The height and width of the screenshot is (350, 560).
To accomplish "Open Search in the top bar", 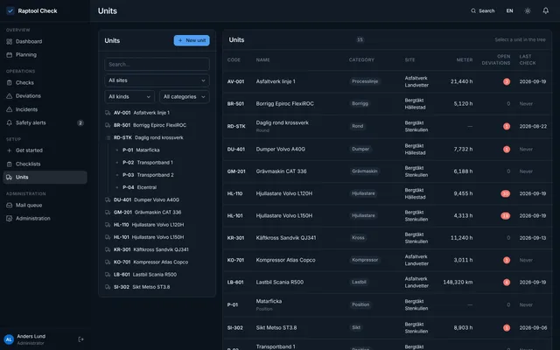I will [x=482, y=10].
